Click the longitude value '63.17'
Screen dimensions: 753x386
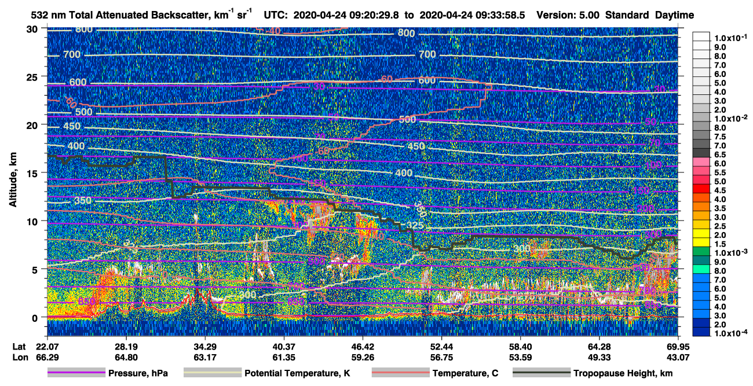point(204,357)
